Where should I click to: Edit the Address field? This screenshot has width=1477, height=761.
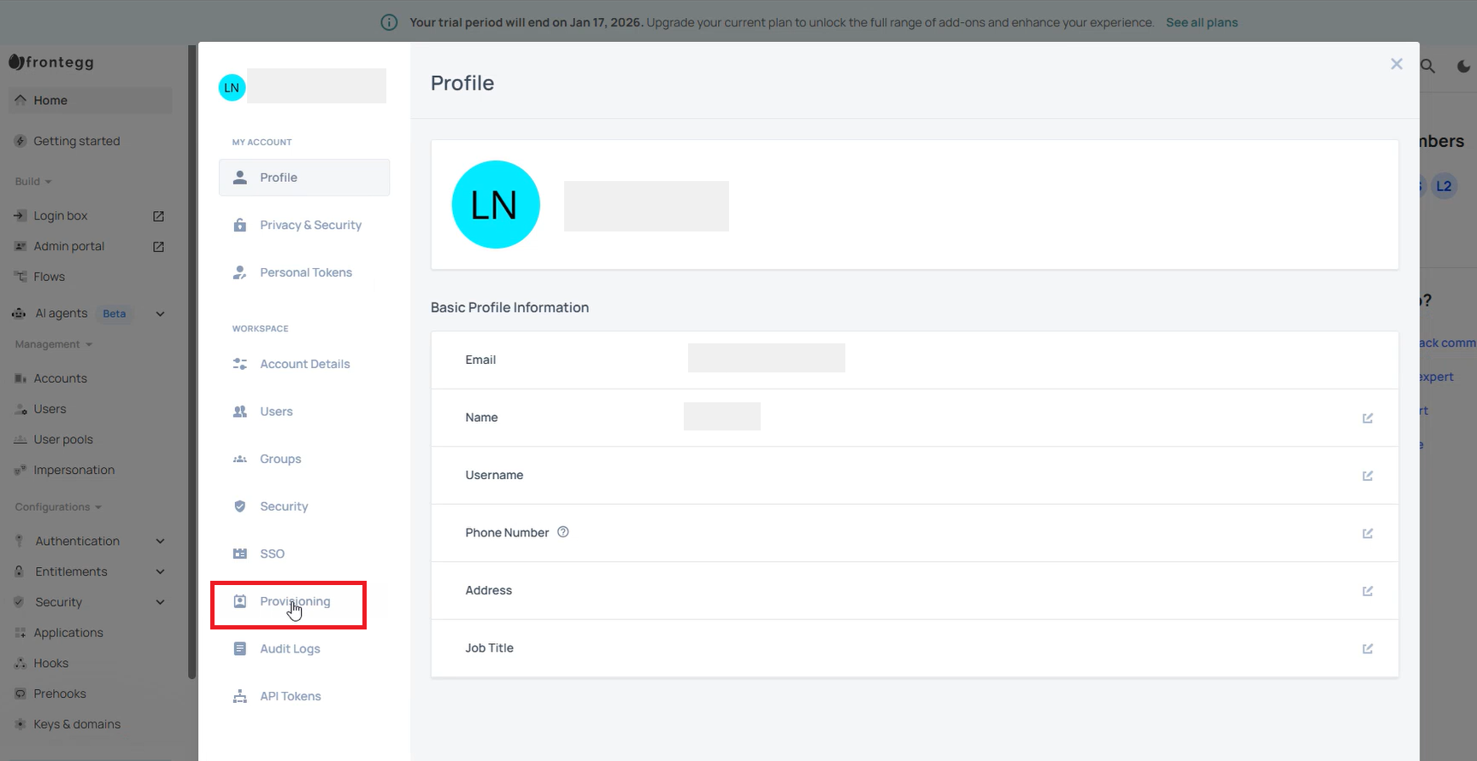(1368, 591)
